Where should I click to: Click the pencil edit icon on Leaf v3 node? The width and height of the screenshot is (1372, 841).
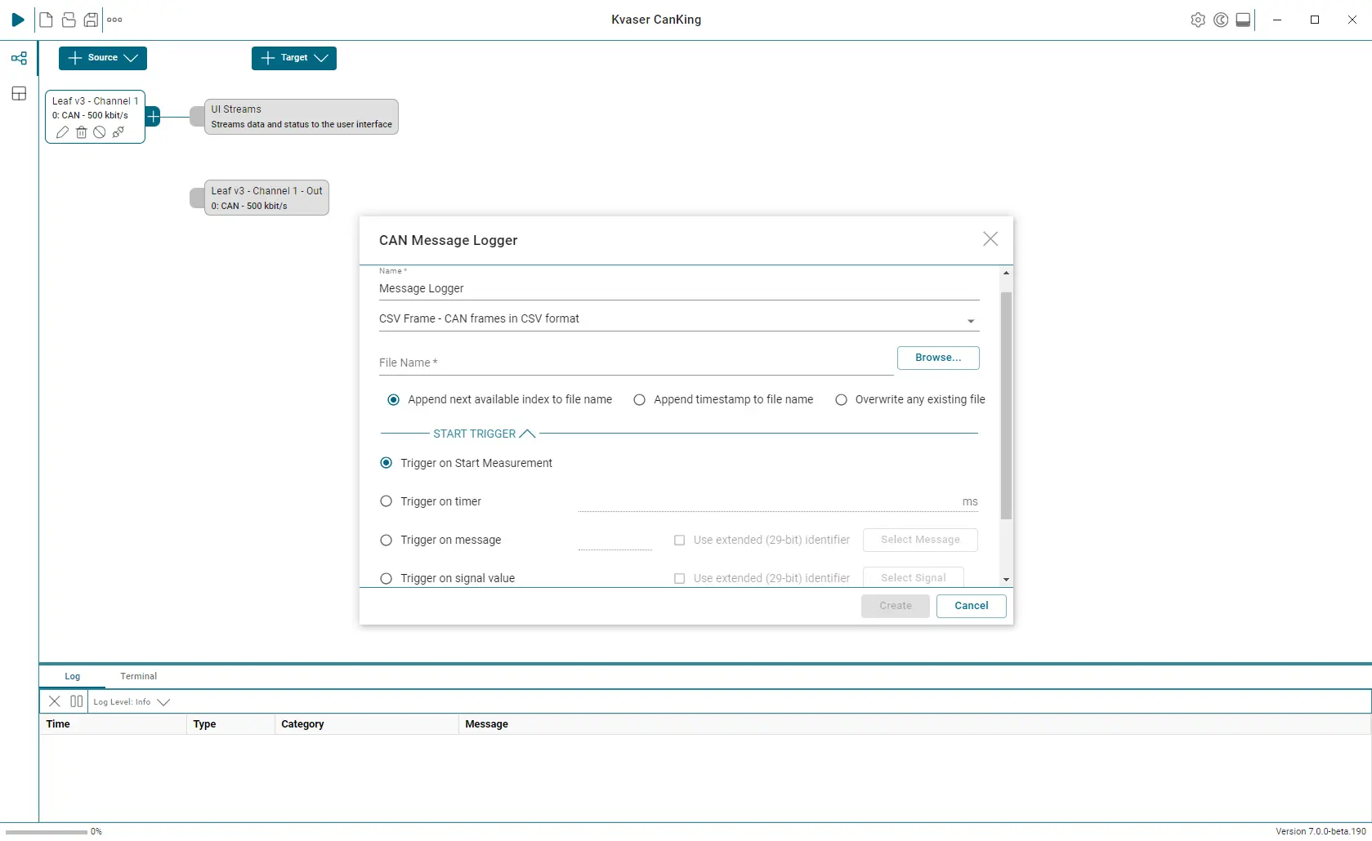click(62, 132)
